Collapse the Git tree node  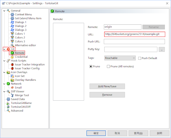4,49
